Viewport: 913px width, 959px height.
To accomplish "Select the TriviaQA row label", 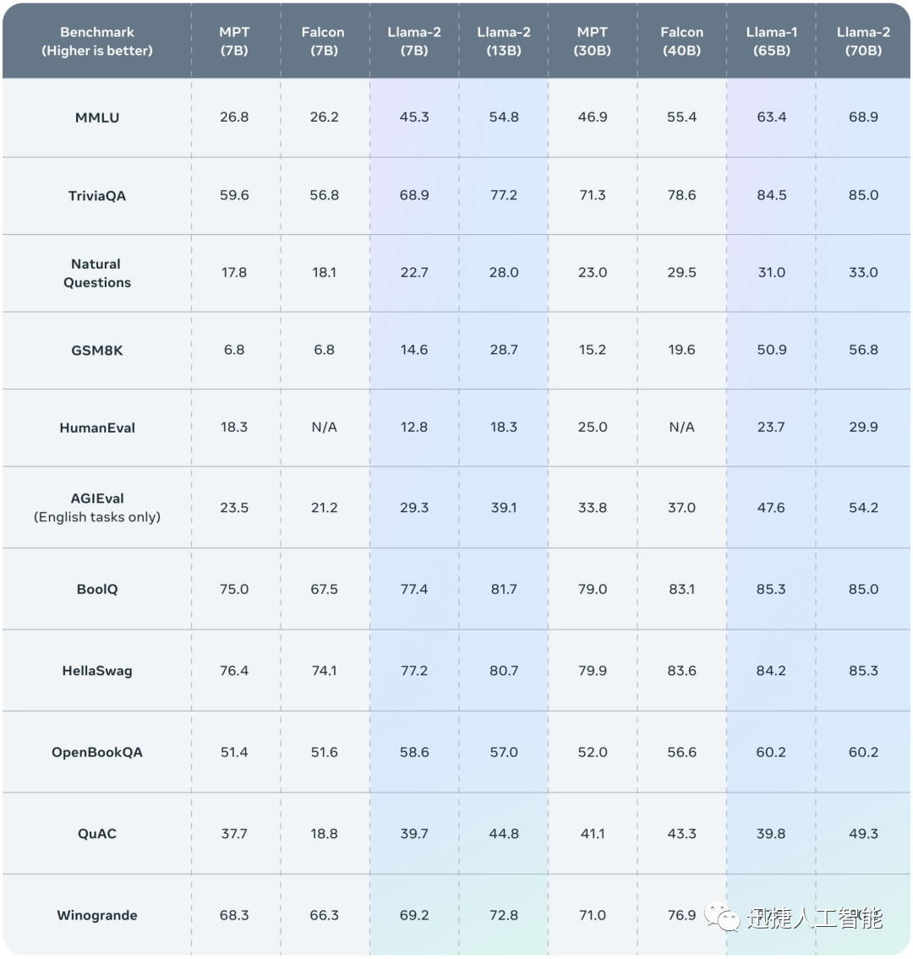I will point(97,195).
